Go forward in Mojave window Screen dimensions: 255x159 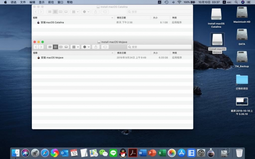click(x=41, y=47)
